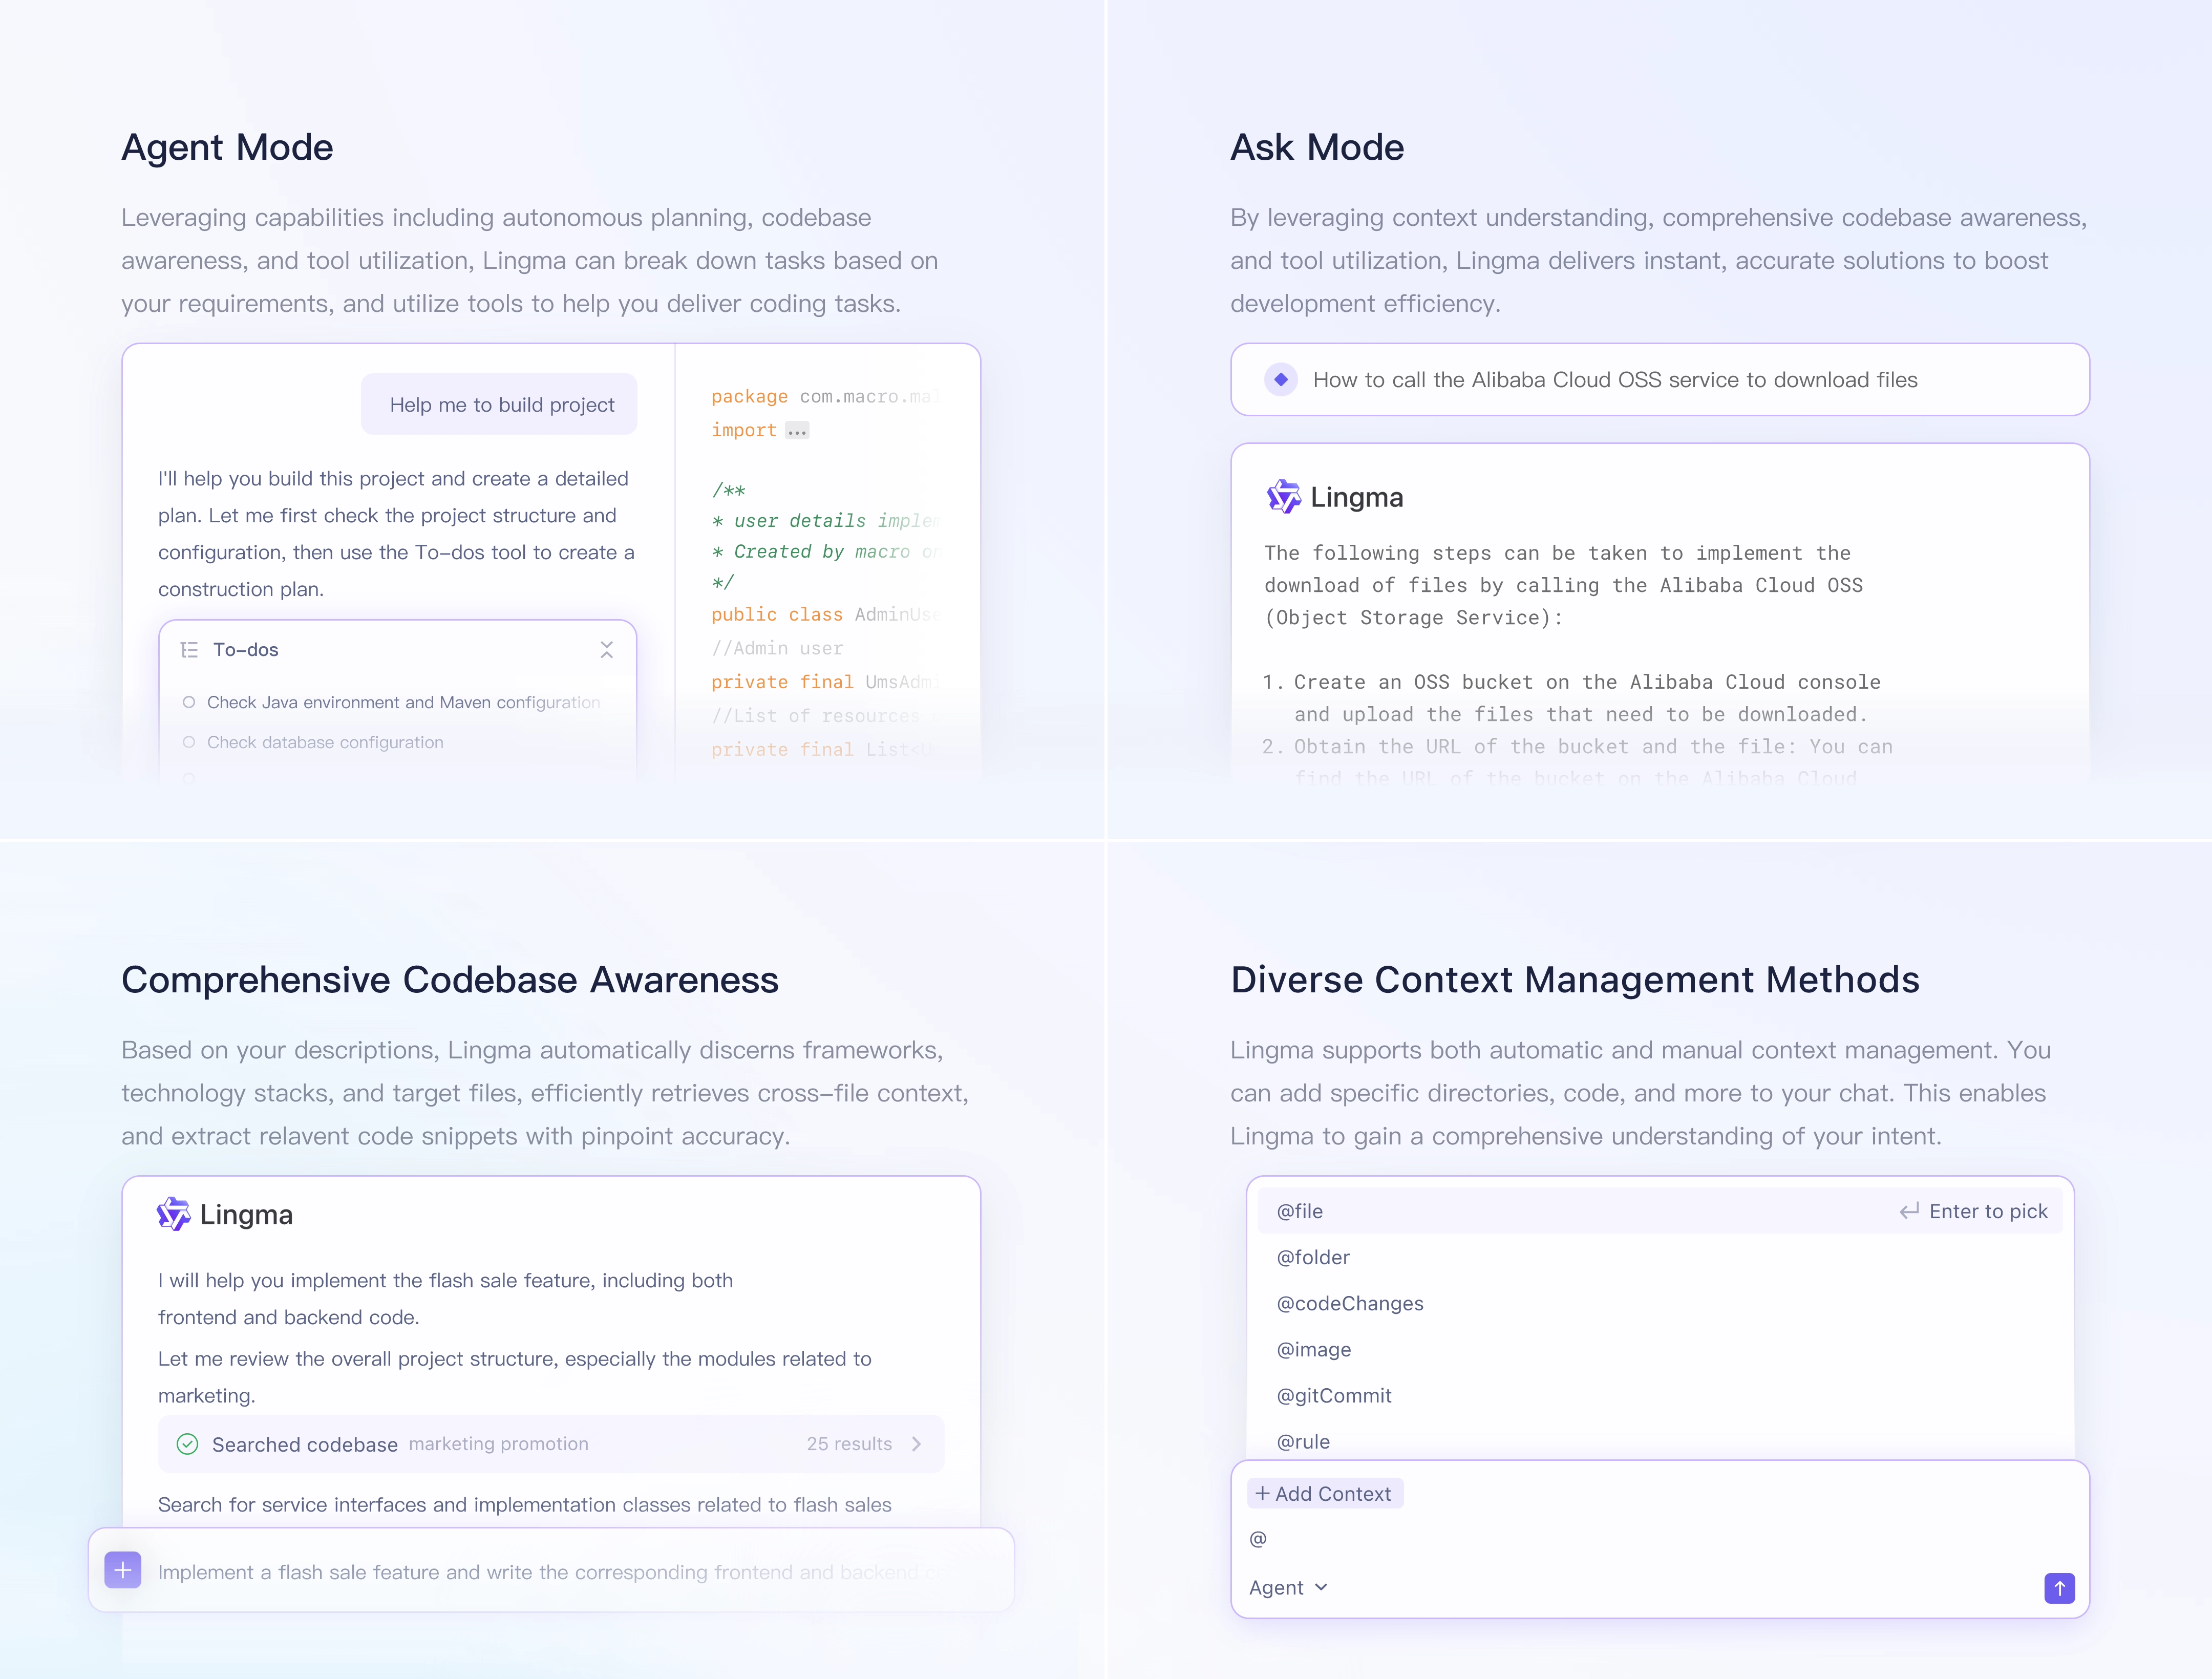Viewport: 2212px width, 1679px height.
Task: Open the Agent mode selector dropdown
Action: (1288, 1587)
